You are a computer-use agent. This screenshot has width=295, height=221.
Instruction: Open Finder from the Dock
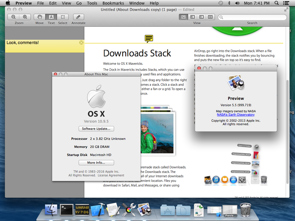[x=51, y=210]
